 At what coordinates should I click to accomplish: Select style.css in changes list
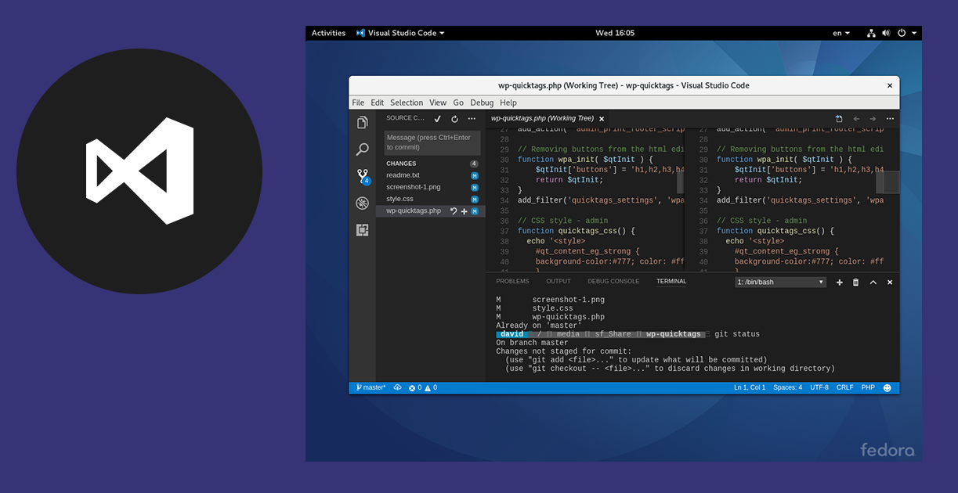431,199
